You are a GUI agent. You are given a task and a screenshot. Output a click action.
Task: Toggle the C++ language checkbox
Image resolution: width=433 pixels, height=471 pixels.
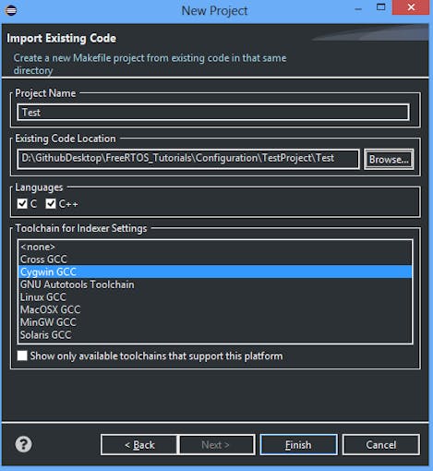click(x=51, y=203)
